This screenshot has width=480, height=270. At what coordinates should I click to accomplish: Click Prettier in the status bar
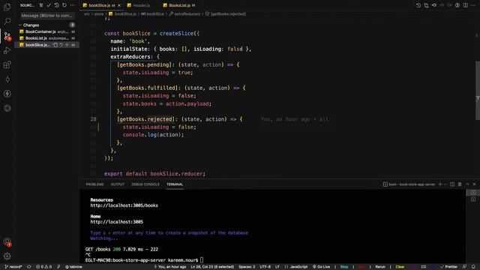pyautogui.click(x=449, y=267)
